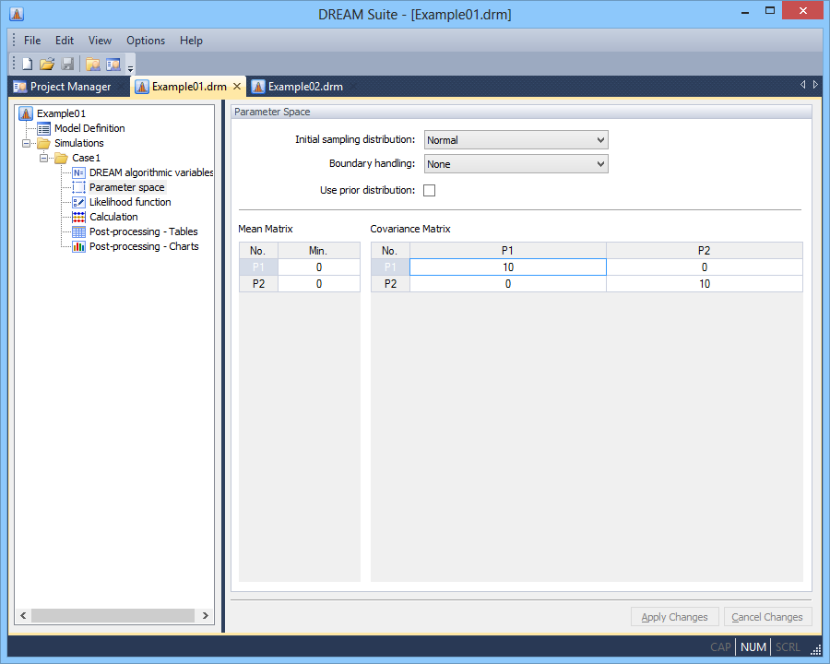Click the Save disk toolbar icon
This screenshot has width=830, height=664.
click(x=67, y=64)
